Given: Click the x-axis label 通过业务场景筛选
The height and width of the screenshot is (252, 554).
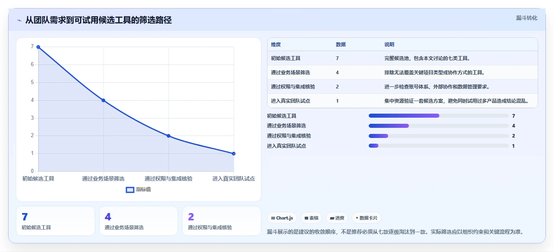Looking at the screenshot, I should [103, 179].
